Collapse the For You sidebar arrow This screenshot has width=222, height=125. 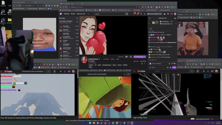pos(77,18)
